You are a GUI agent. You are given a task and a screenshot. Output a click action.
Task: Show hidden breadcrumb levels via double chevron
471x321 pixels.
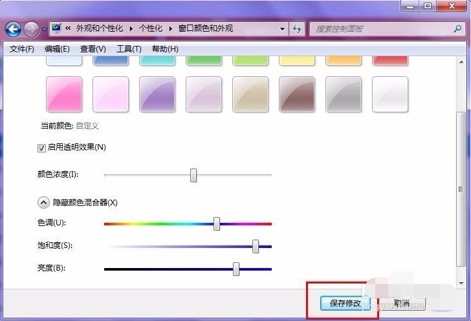68,28
